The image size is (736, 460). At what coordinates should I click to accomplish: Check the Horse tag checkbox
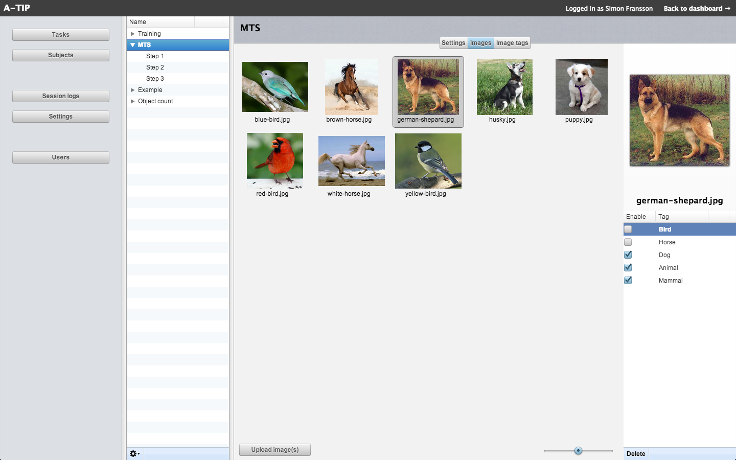coord(628,242)
